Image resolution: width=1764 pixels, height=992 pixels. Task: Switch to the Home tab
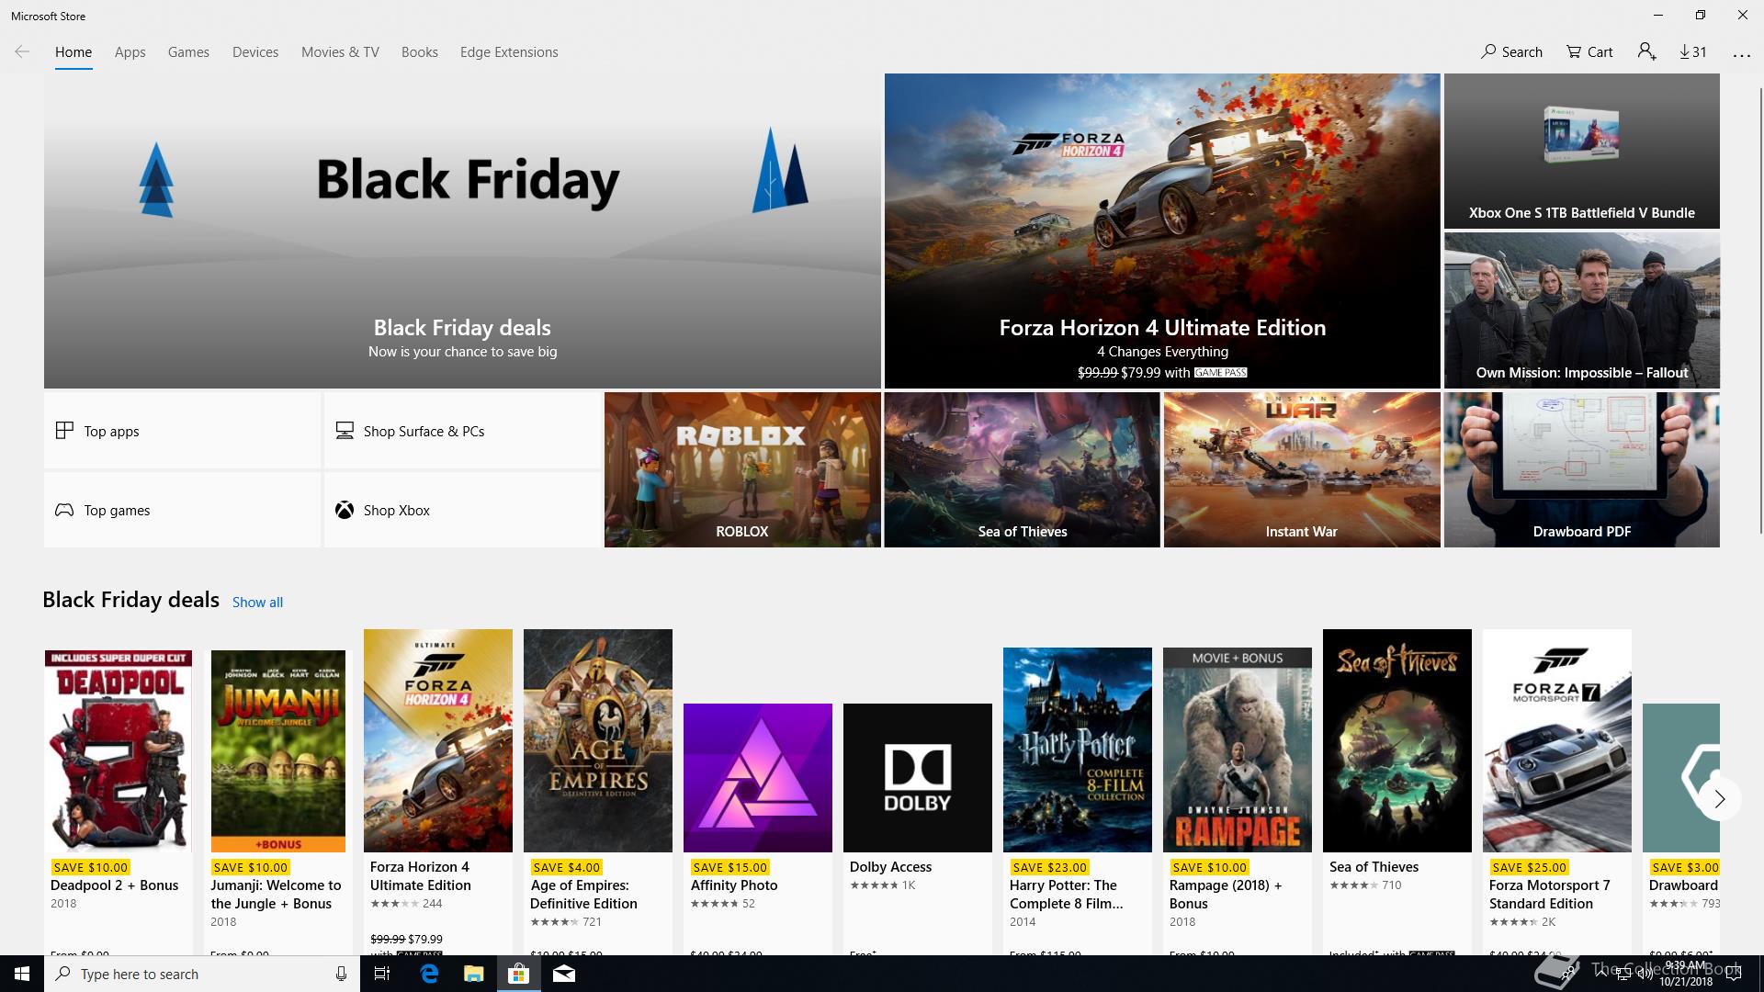(73, 52)
